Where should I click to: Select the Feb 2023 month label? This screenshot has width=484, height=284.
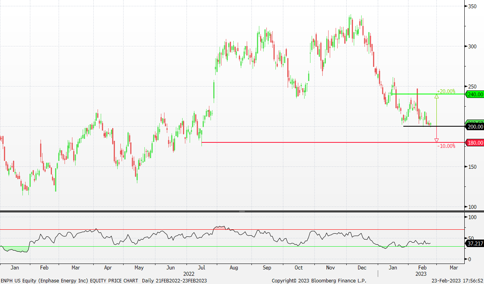pos(422,268)
